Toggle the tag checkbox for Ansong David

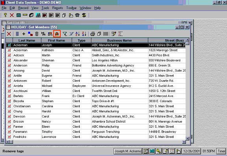pyautogui.click(x=9, y=71)
